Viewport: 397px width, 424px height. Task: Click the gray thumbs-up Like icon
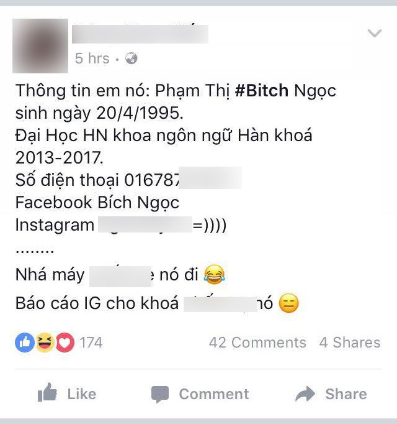coord(47,392)
